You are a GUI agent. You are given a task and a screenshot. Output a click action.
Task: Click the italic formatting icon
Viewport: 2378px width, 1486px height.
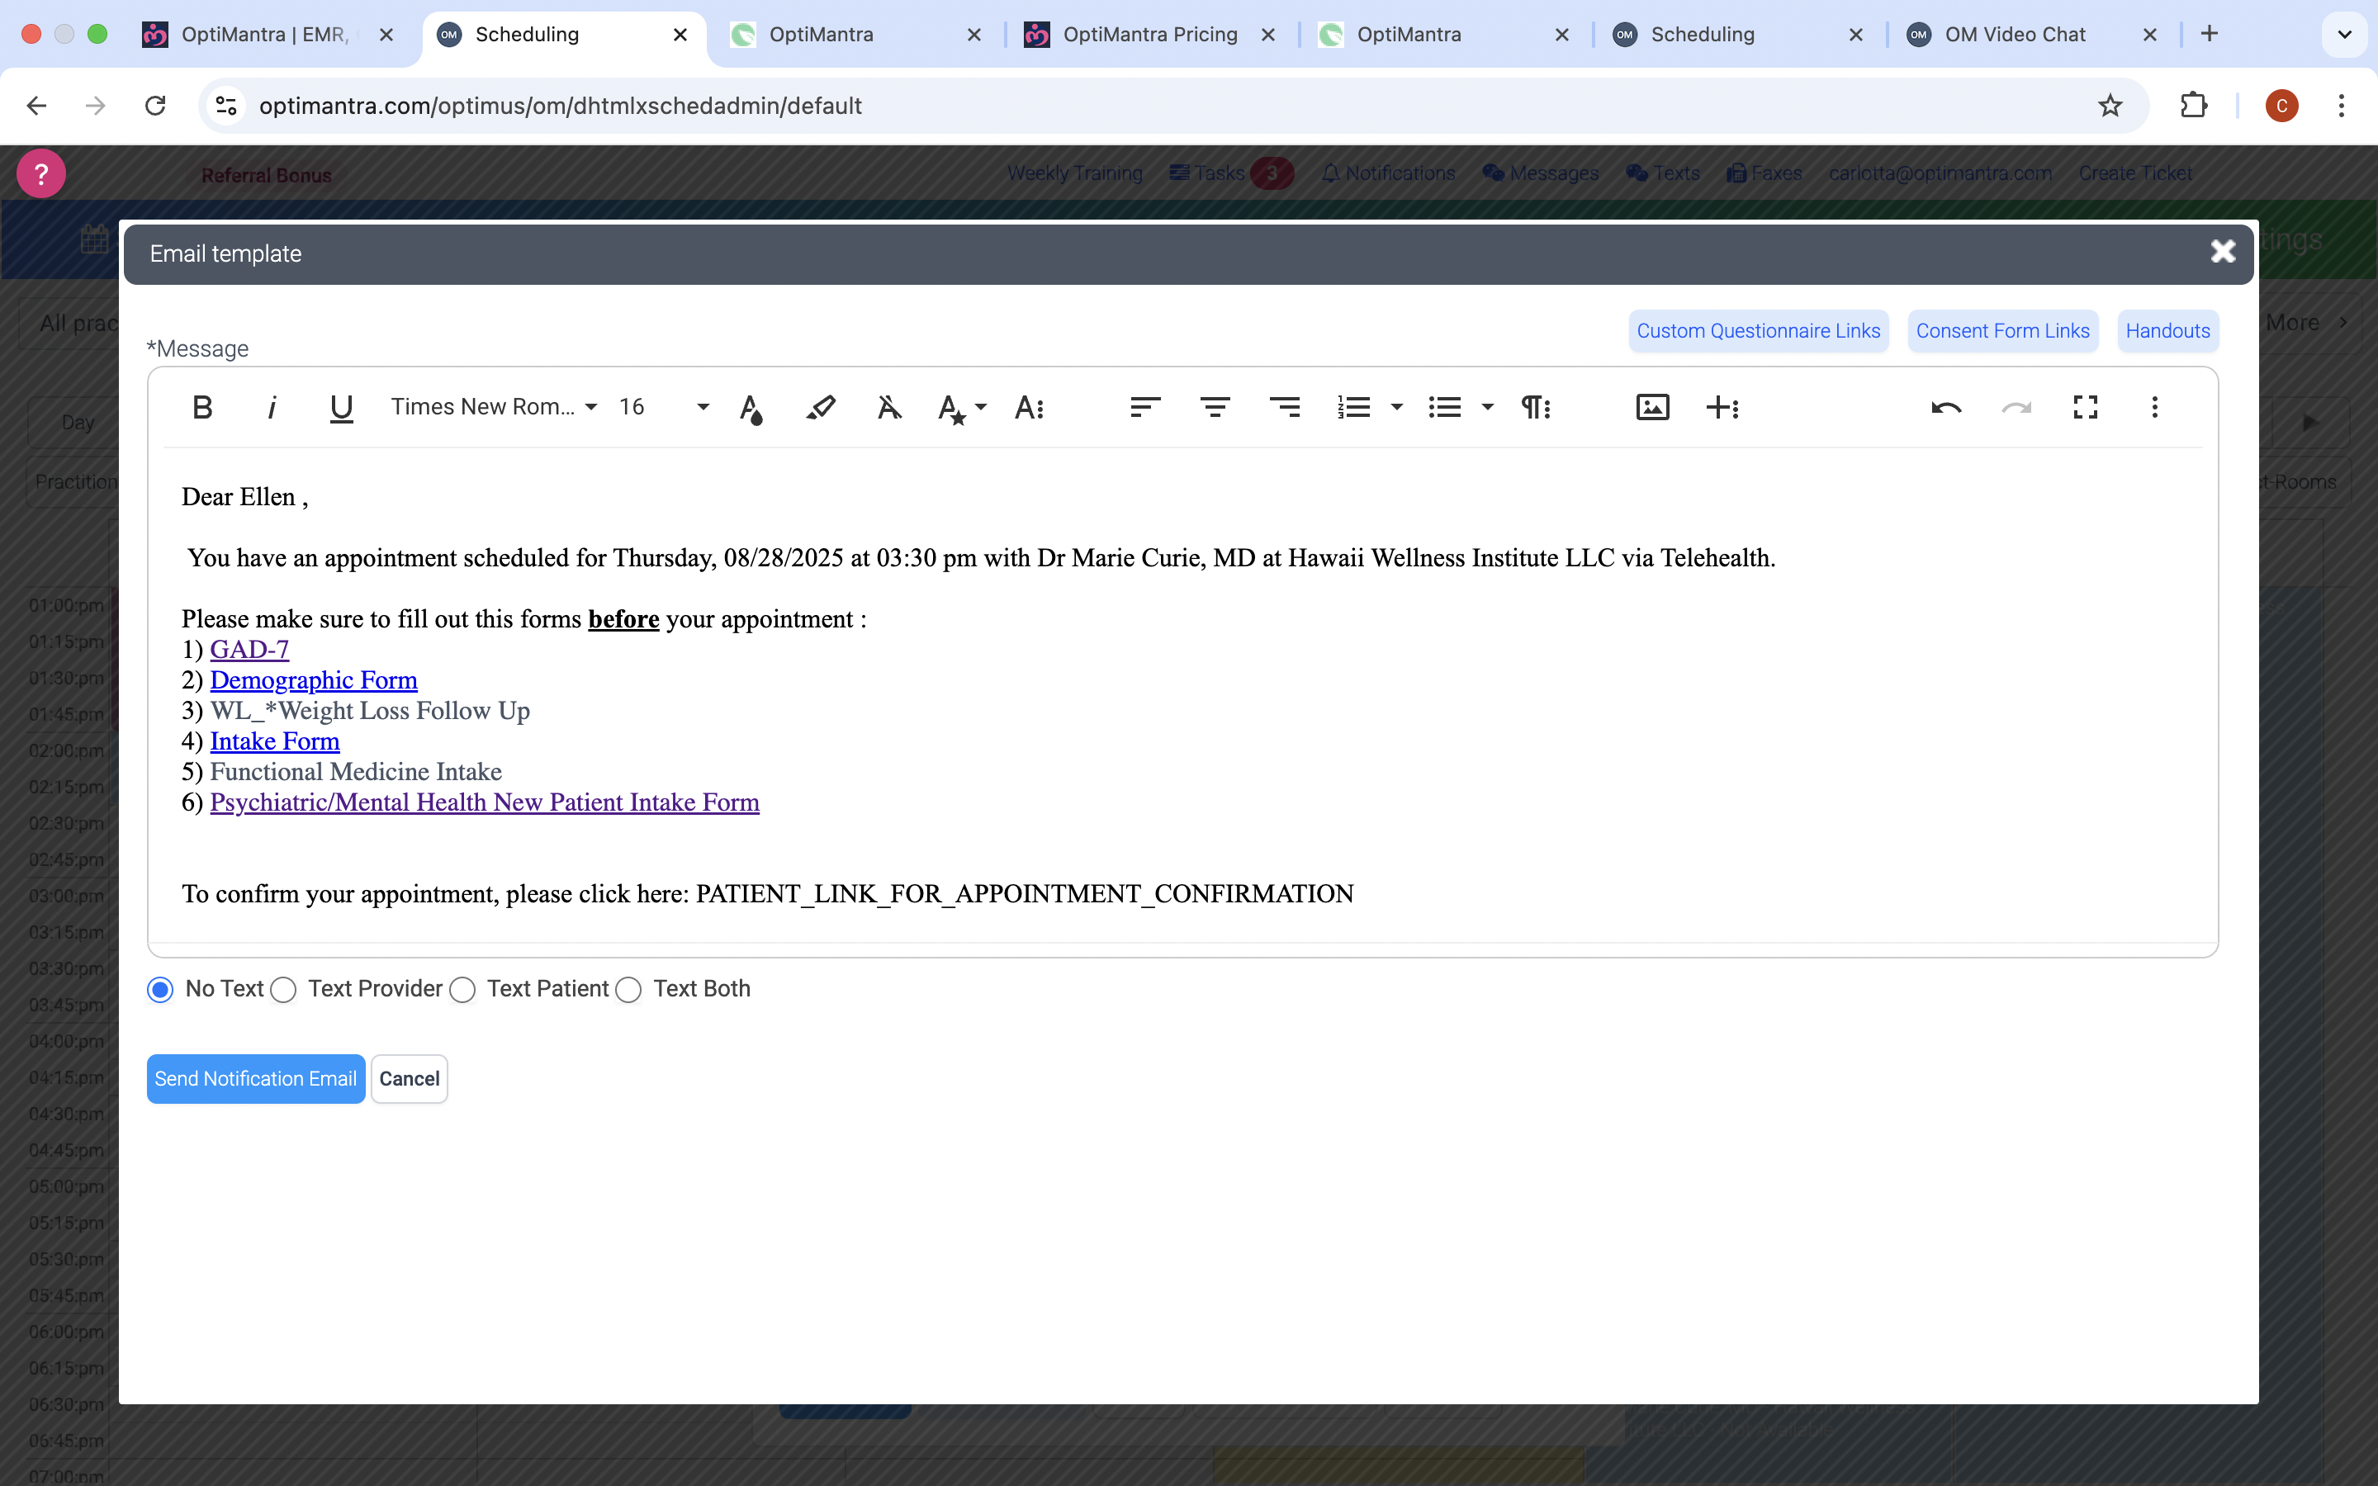[x=272, y=407]
